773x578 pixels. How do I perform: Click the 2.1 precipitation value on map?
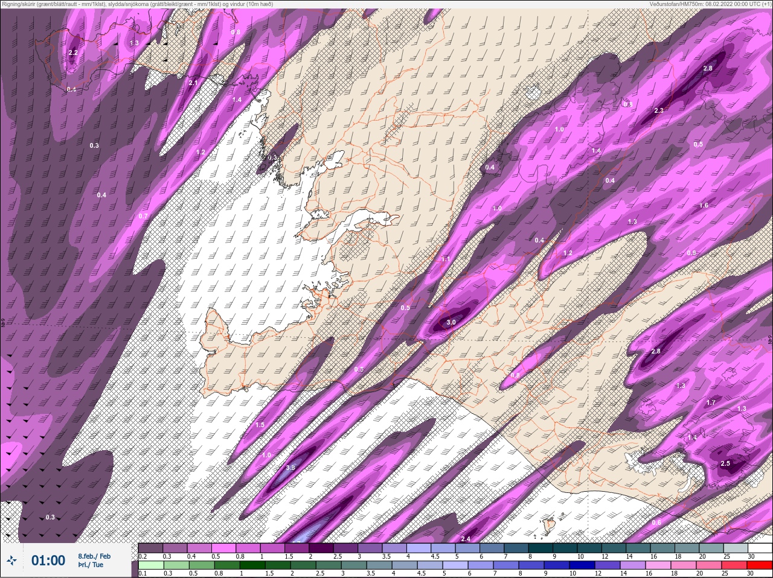pyautogui.click(x=193, y=83)
